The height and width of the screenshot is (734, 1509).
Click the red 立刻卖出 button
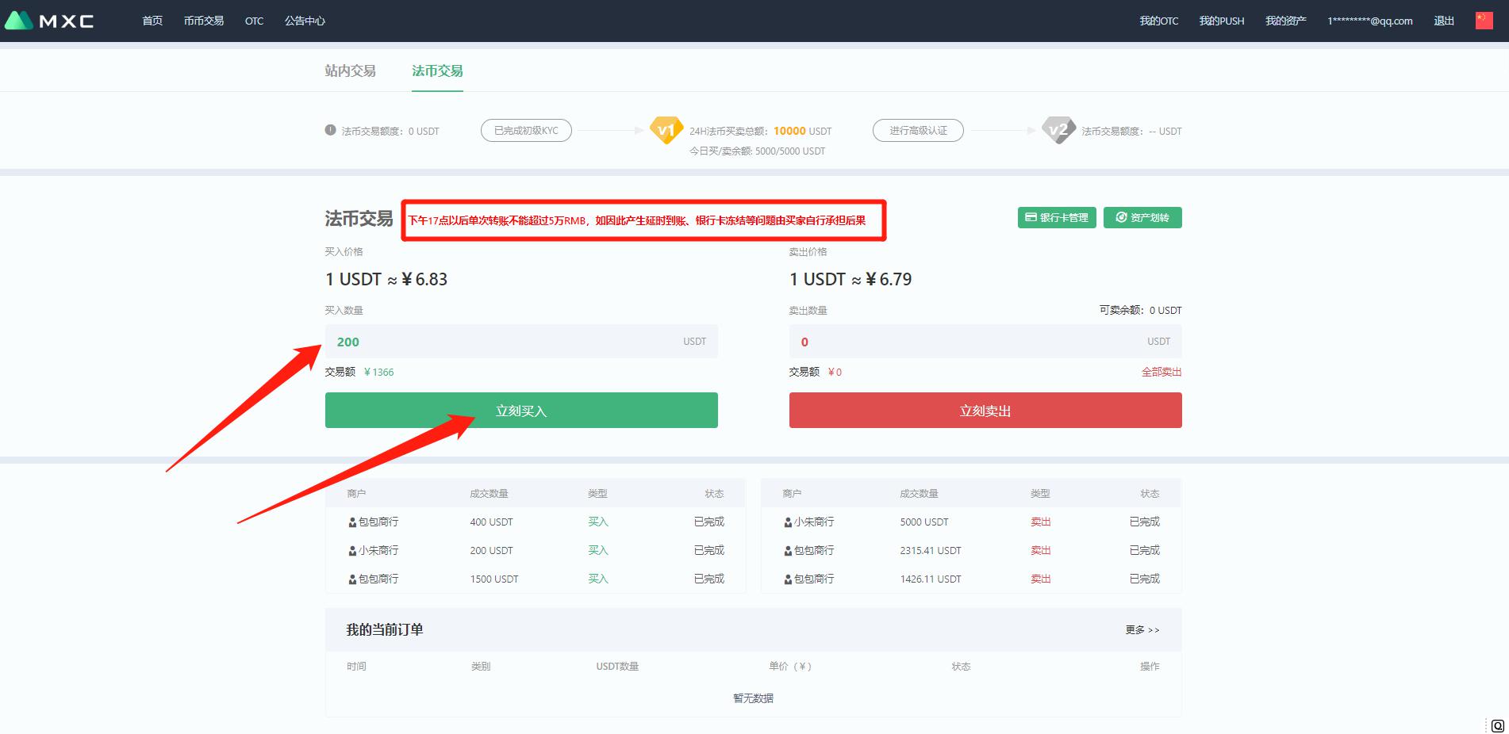click(x=985, y=411)
